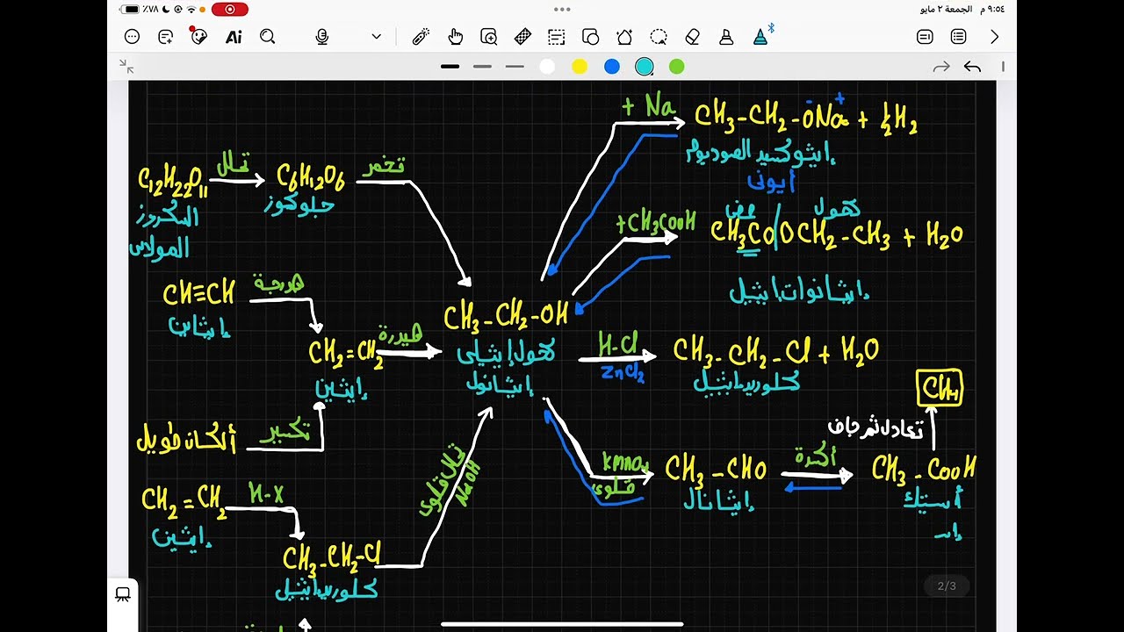The height and width of the screenshot is (632, 1124).
Task: Open the text card view icon
Action: [925, 37]
